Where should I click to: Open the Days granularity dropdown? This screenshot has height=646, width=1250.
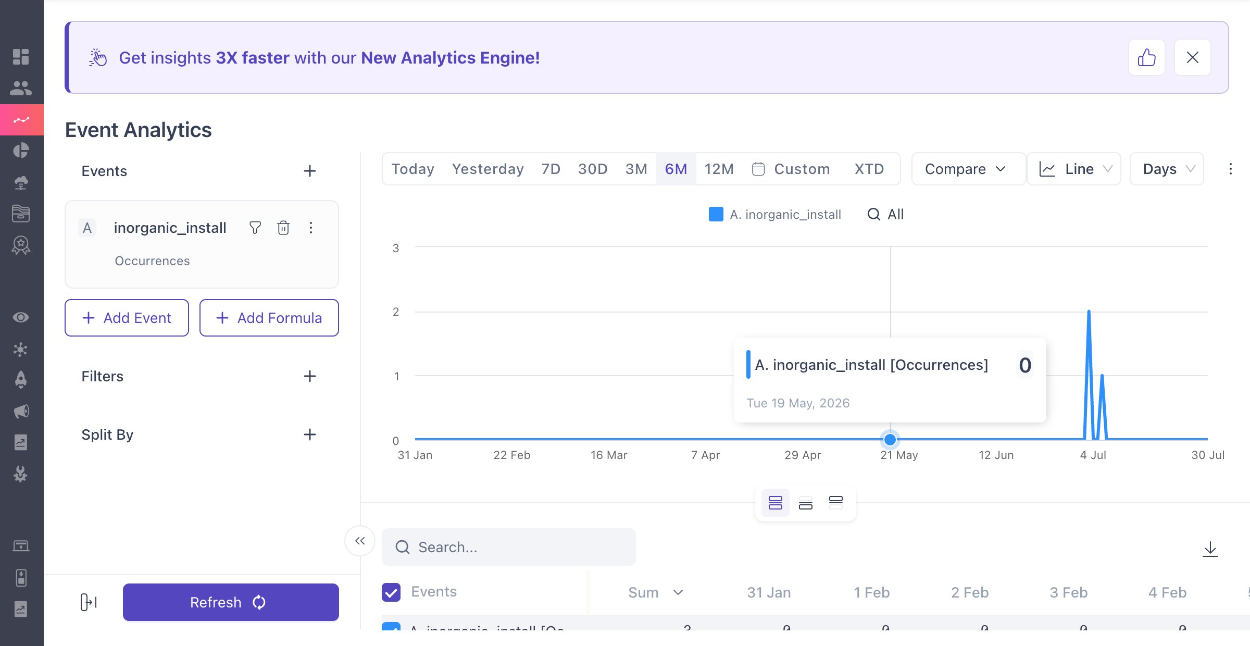click(1167, 169)
